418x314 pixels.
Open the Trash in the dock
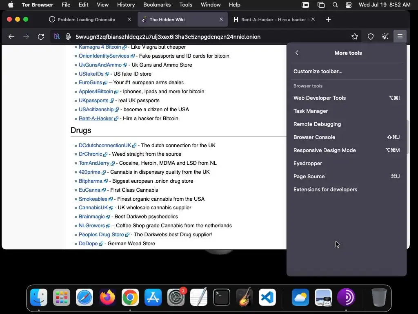pos(379,297)
